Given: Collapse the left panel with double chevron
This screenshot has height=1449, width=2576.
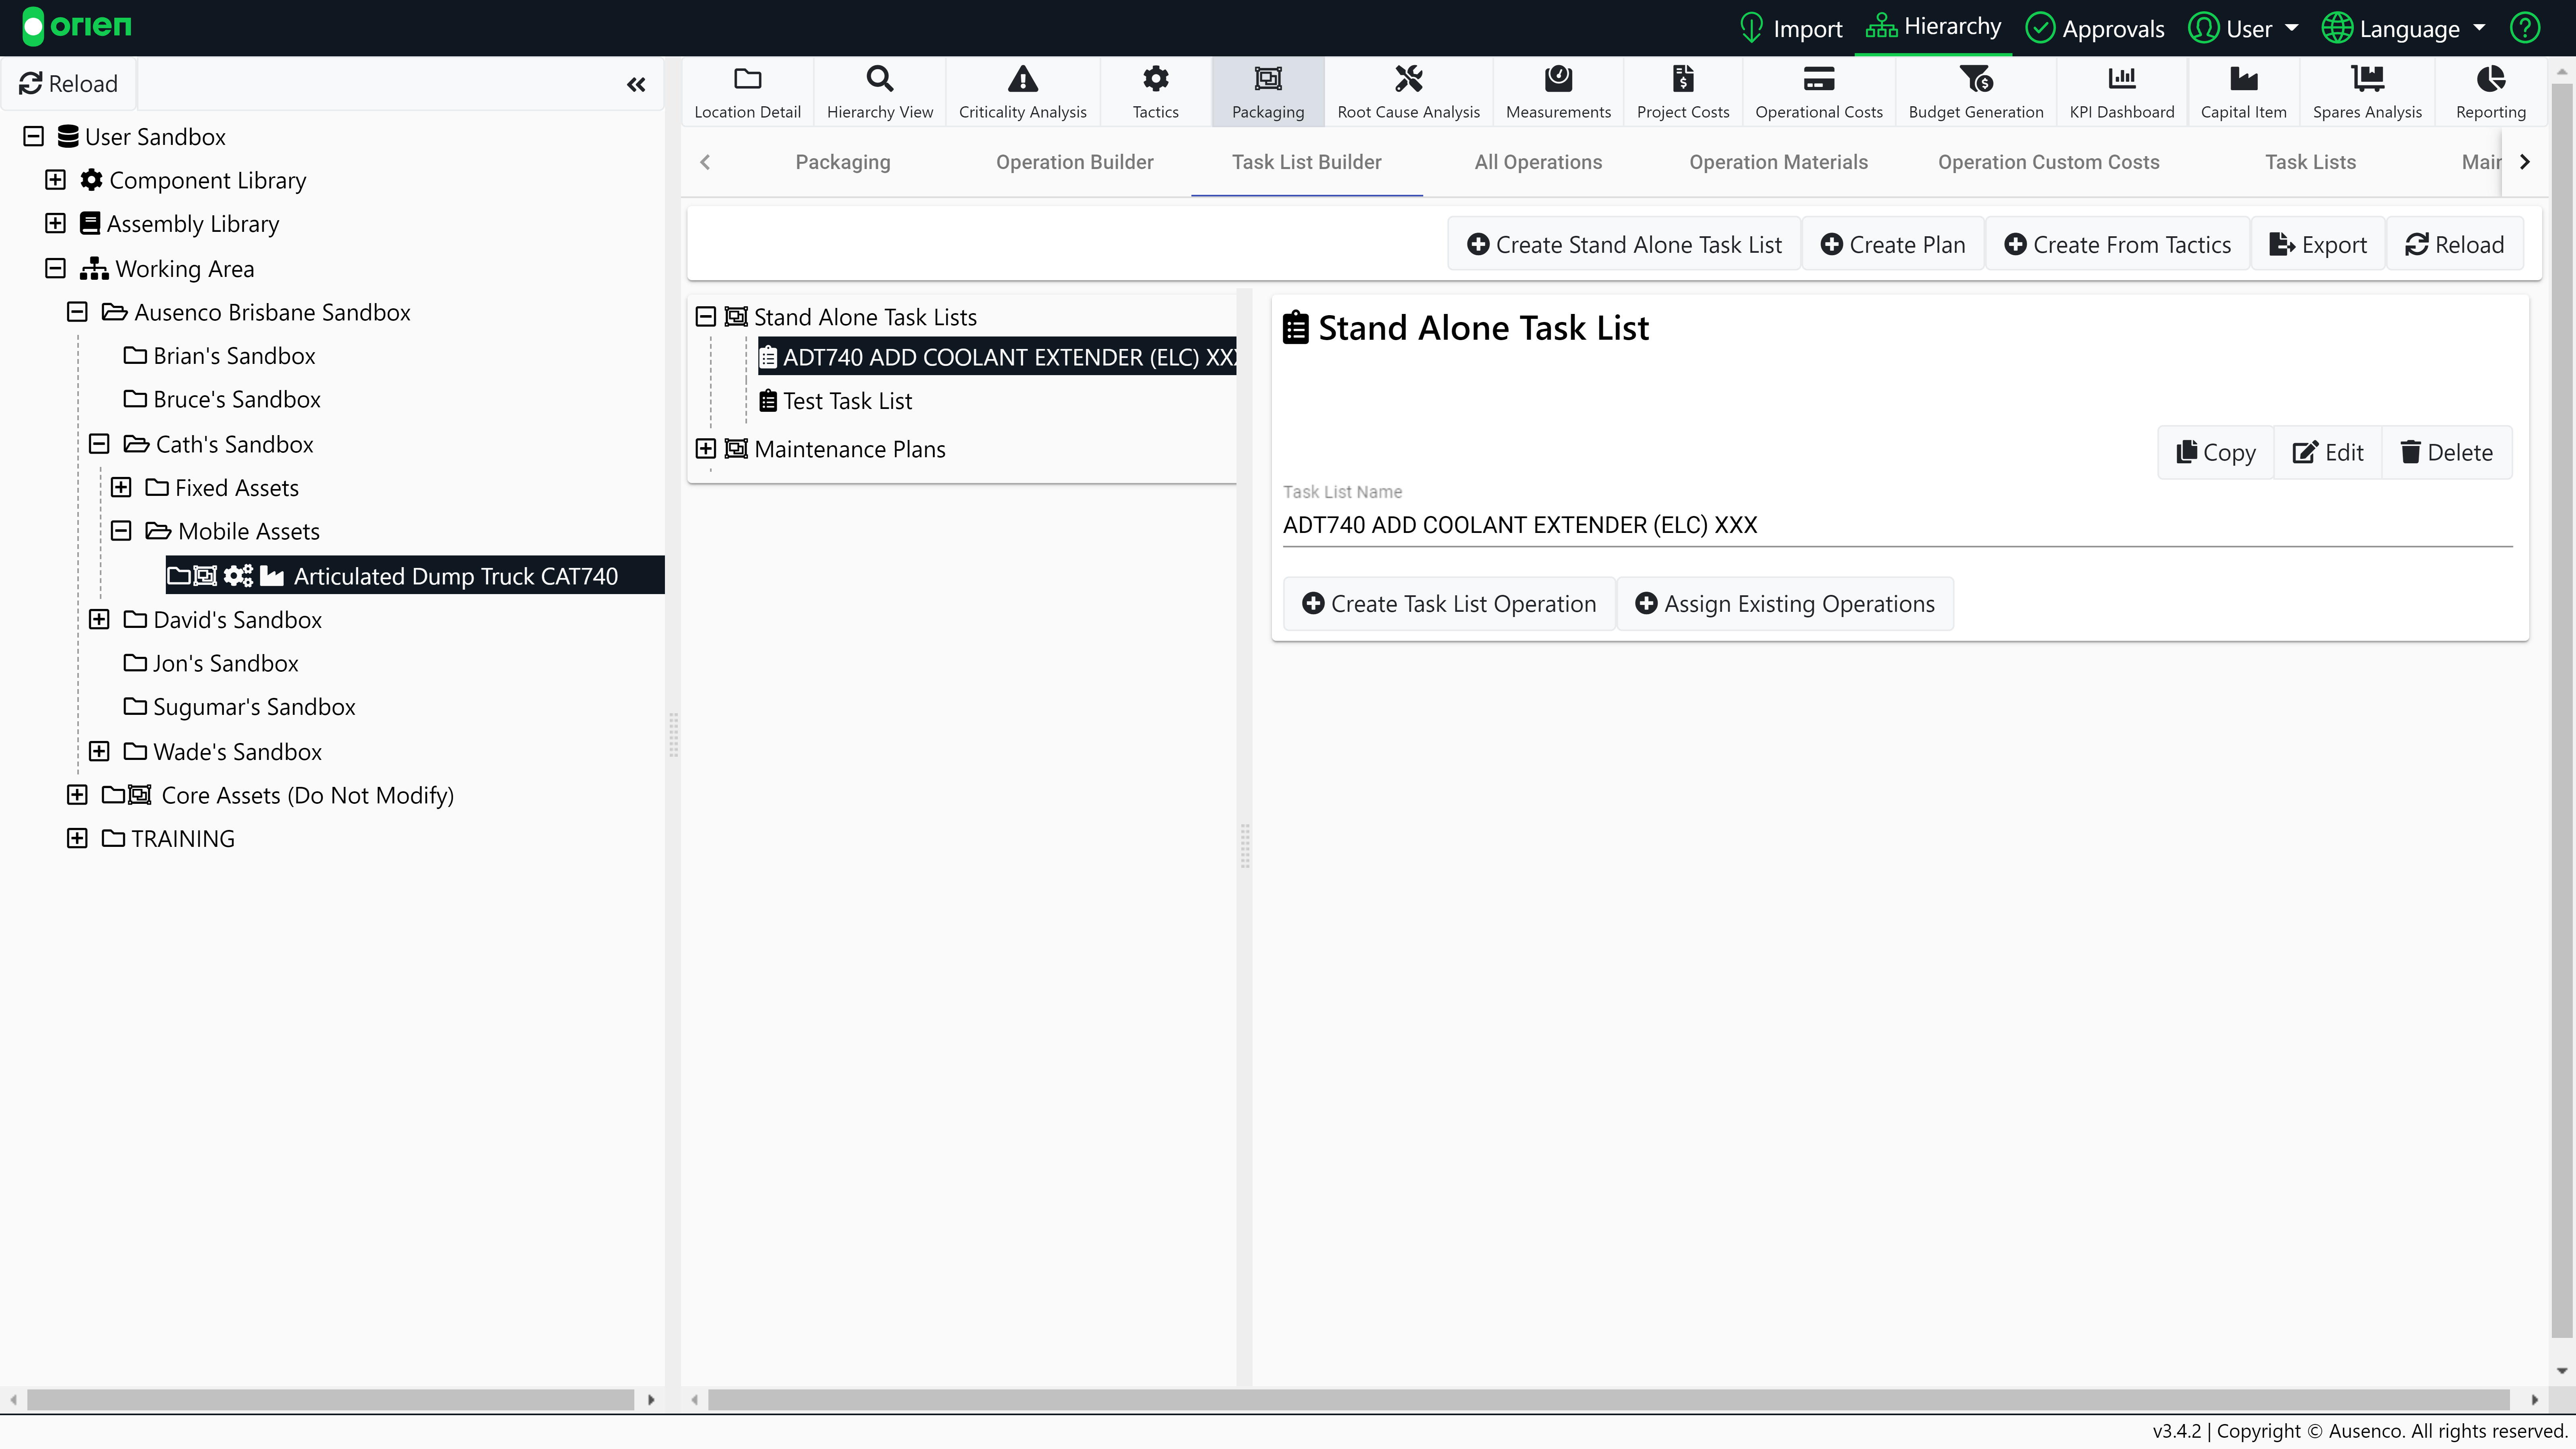Looking at the screenshot, I should (x=636, y=84).
